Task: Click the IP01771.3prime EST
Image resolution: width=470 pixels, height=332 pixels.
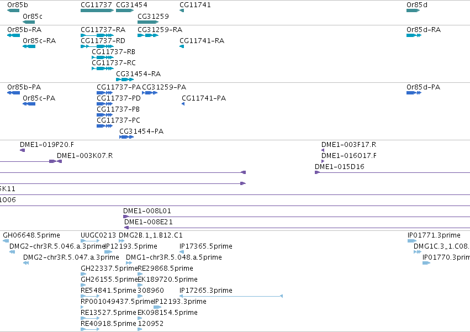Action: (x=412, y=241)
